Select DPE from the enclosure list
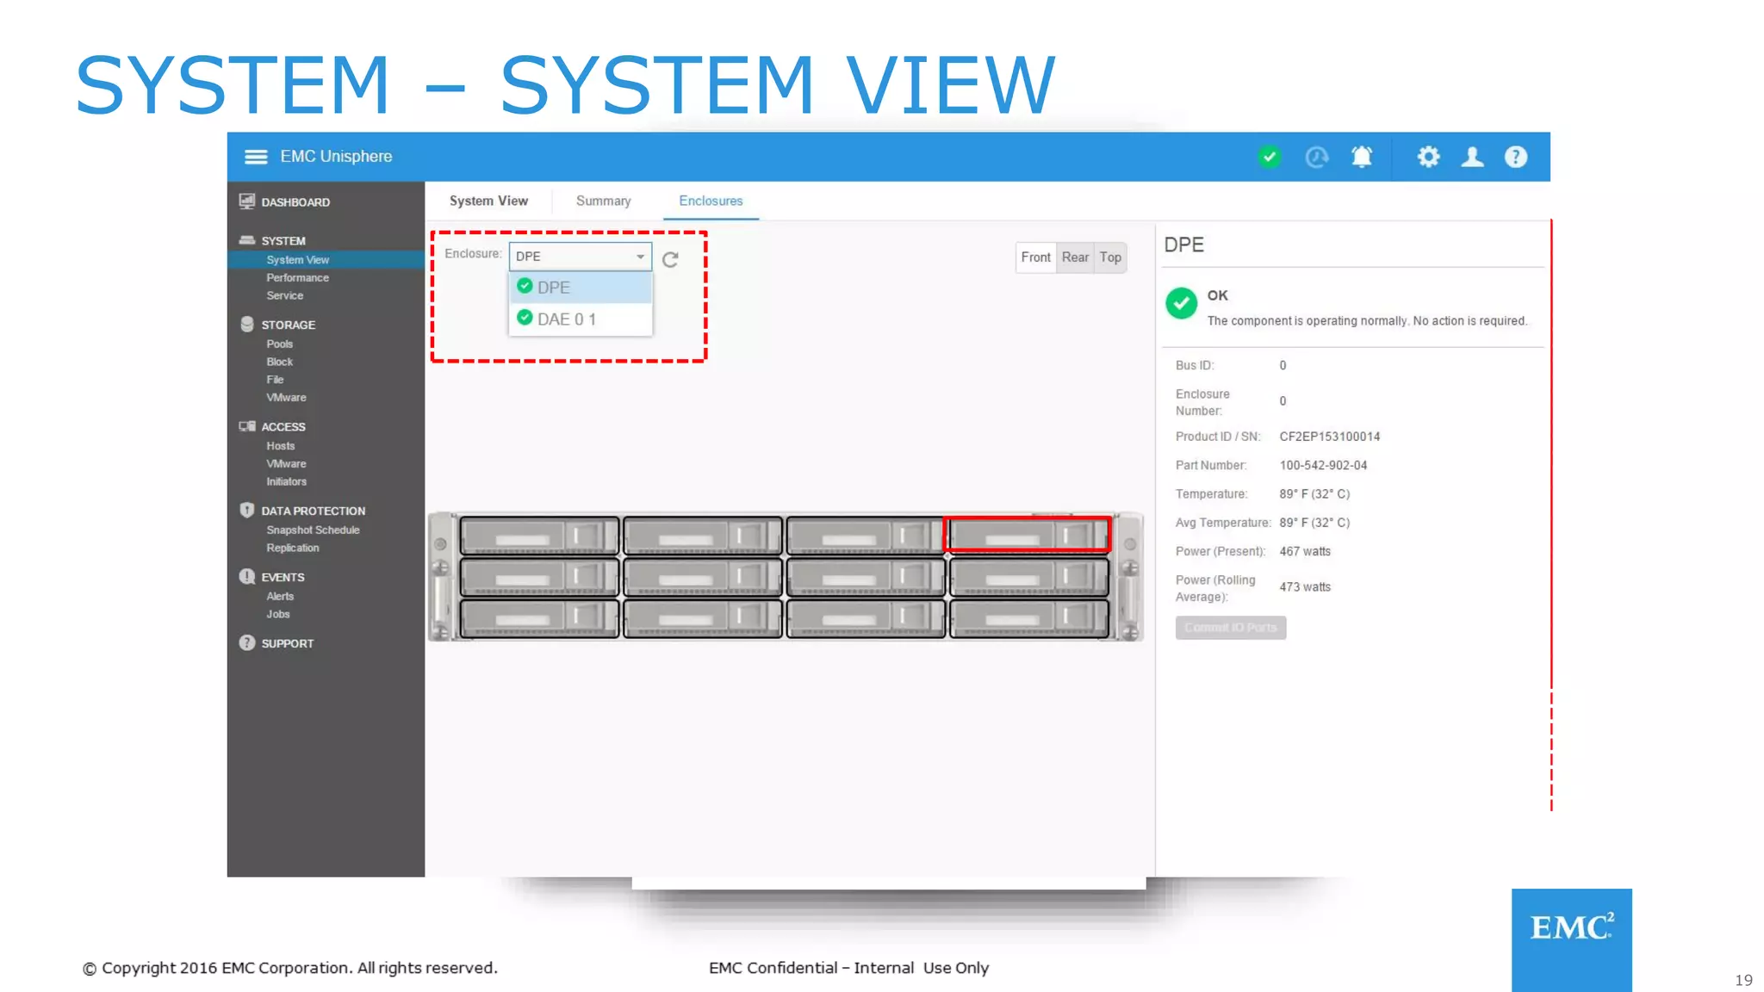1764x992 pixels. (581, 288)
